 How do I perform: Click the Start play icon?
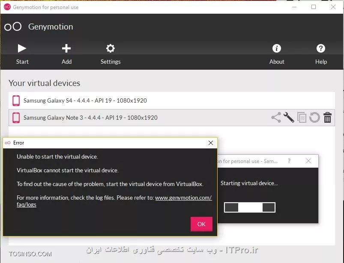(x=22, y=48)
